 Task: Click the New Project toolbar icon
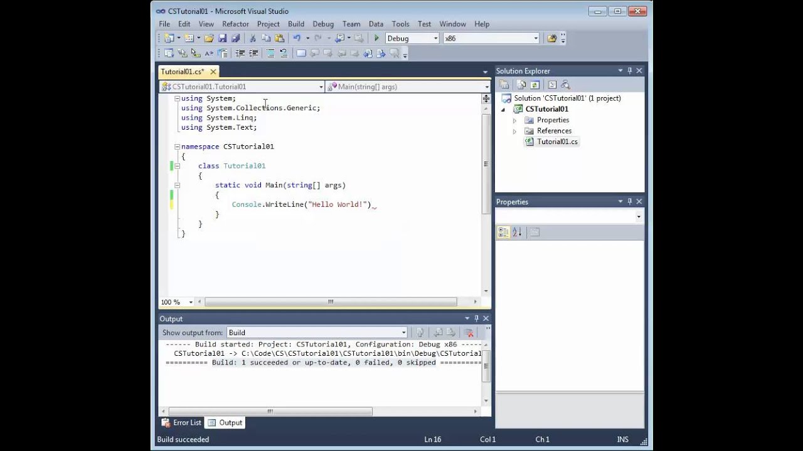click(169, 38)
